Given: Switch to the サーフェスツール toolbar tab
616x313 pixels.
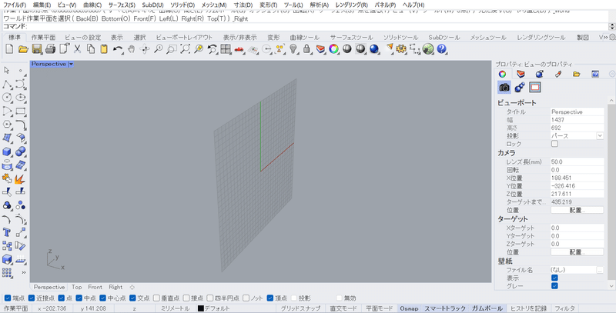Looking at the screenshot, I should click(351, 37).
